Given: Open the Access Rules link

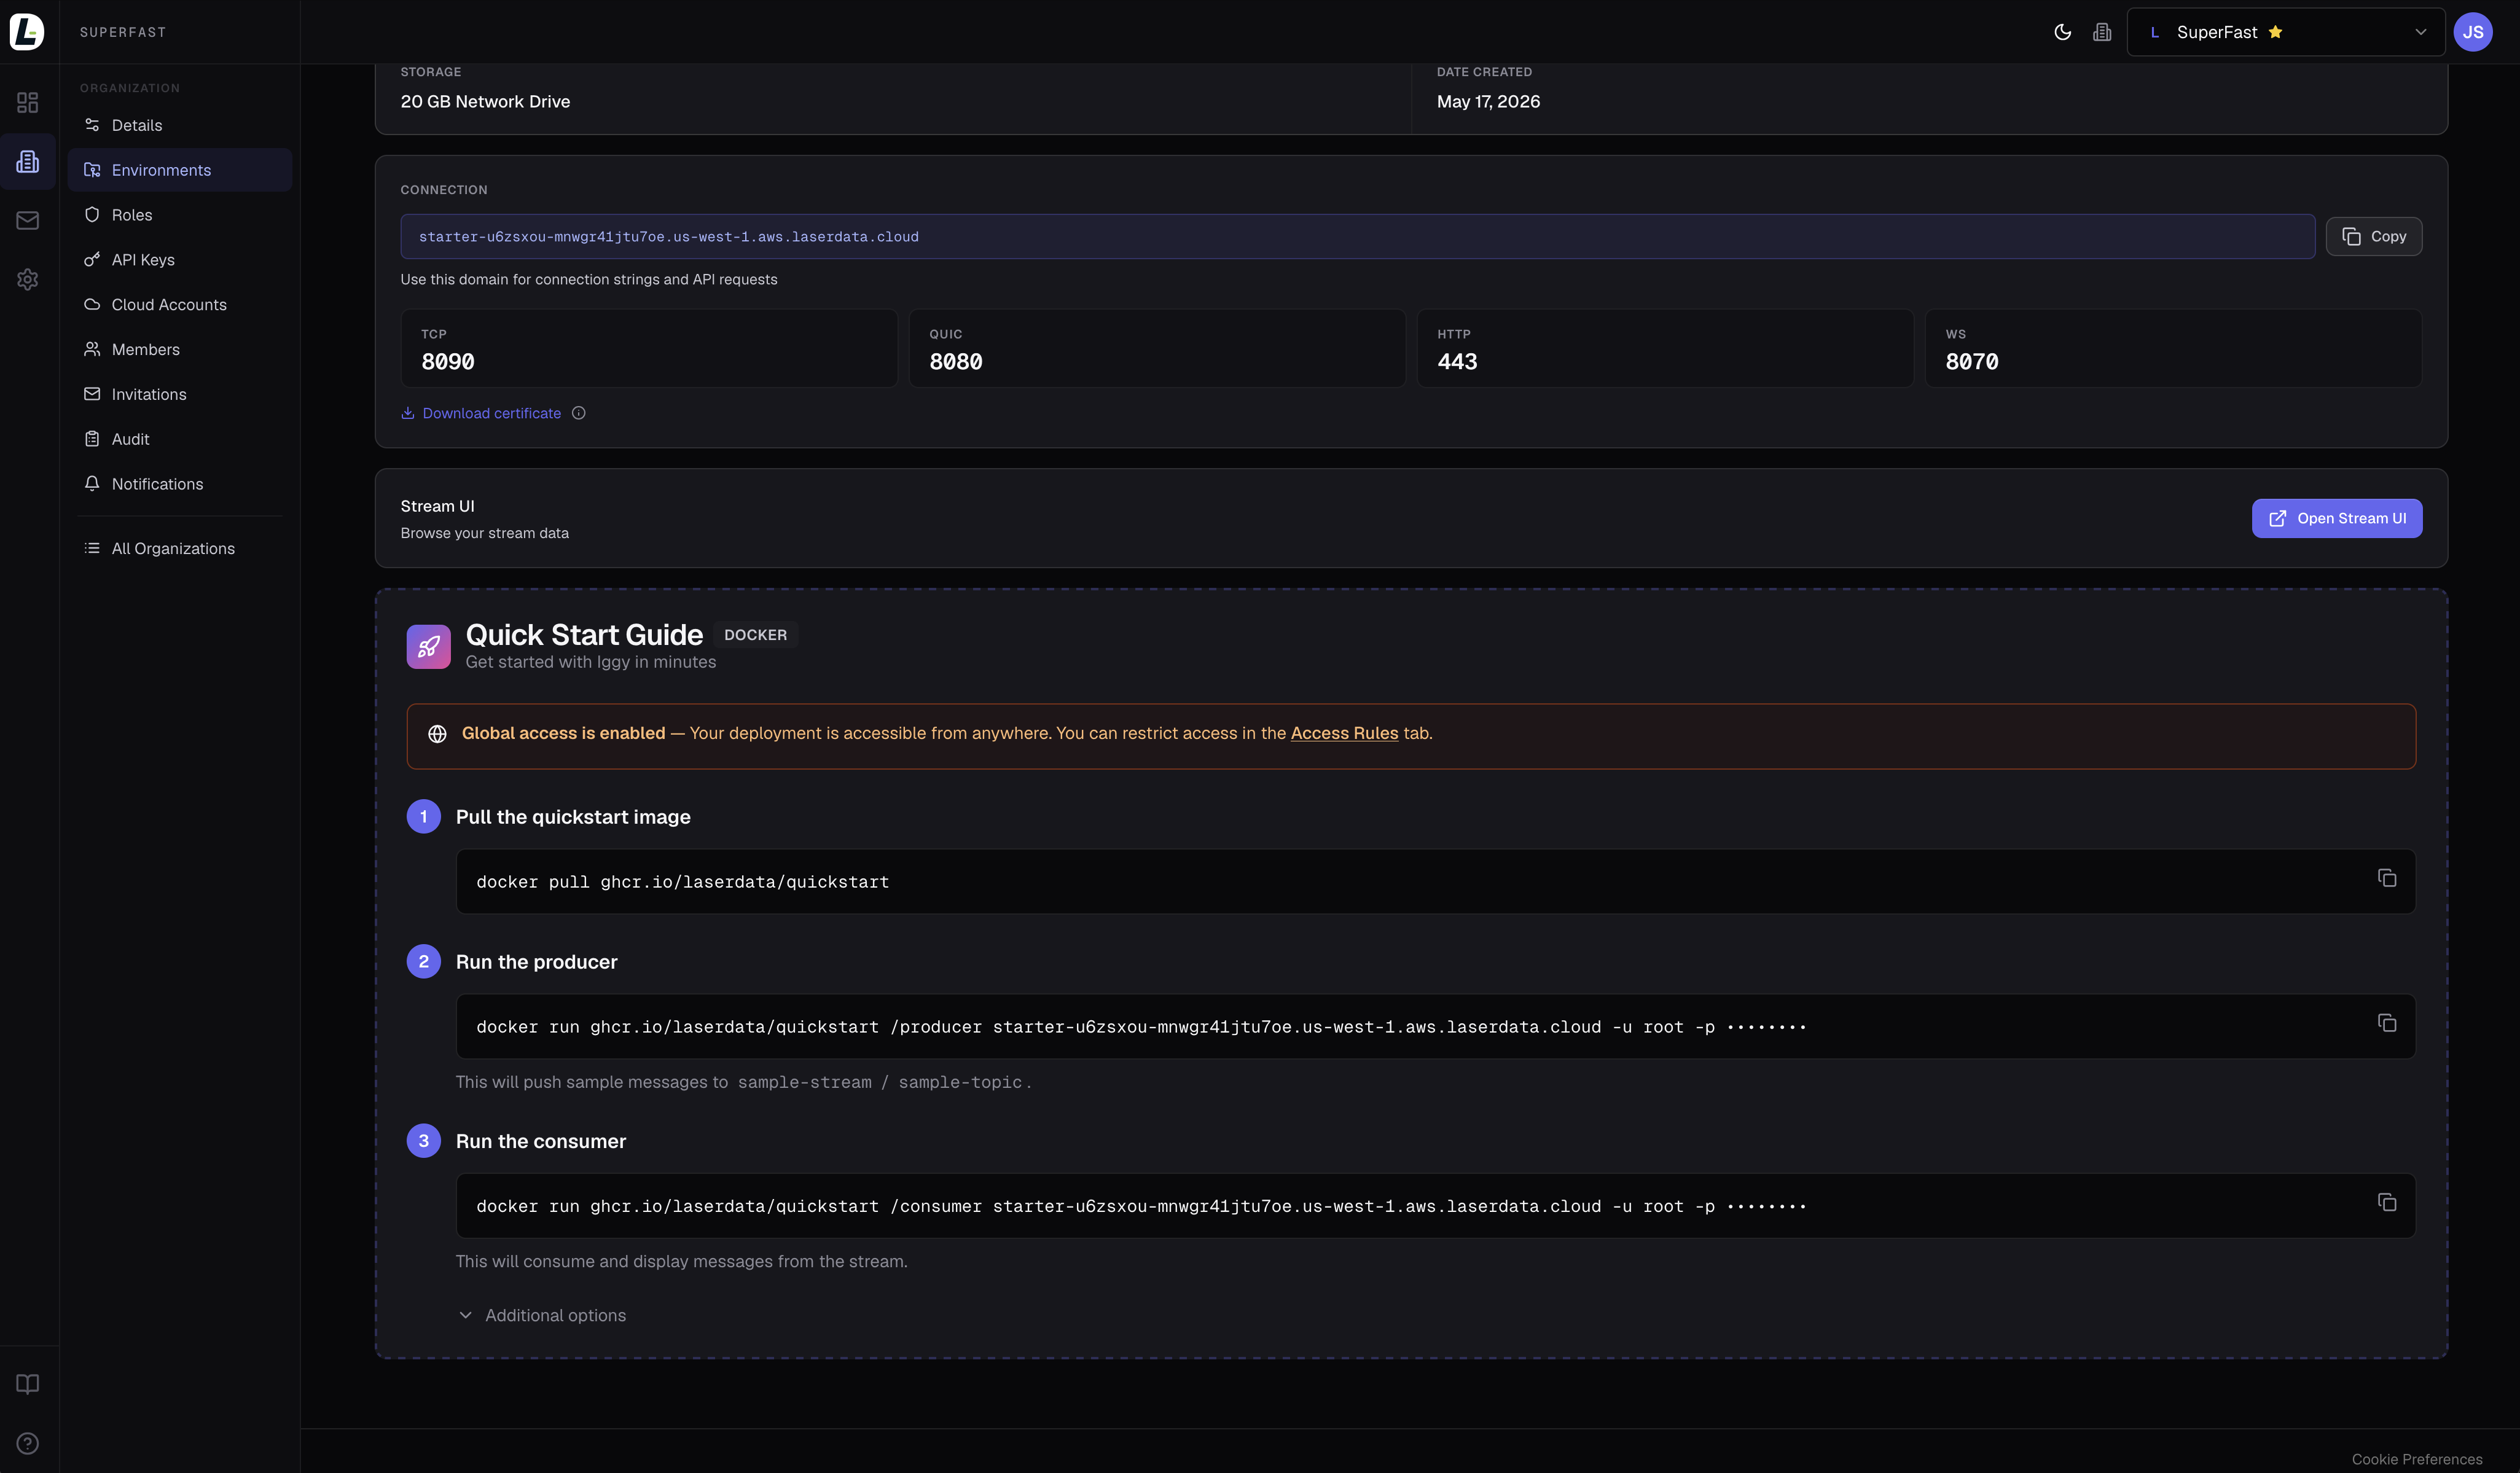Looking at the screenshot, I should tap(1344, 733).
